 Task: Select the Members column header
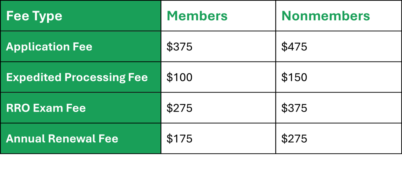(x=197, y=16)
